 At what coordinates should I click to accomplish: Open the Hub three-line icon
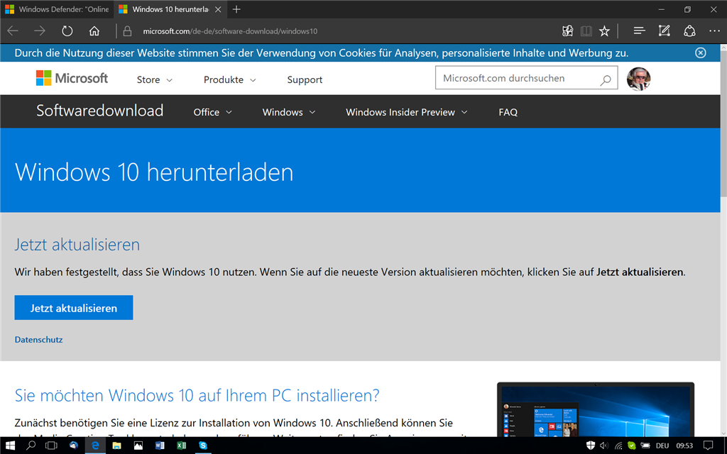pos(640,31)
